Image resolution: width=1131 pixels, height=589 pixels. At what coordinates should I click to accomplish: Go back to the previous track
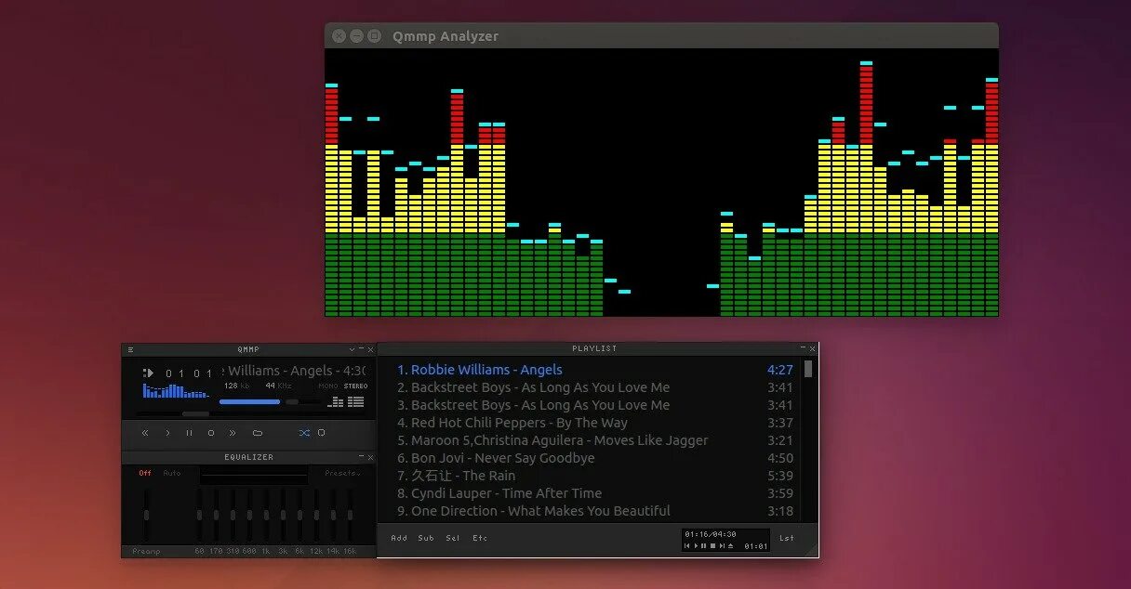[x=145, y=433]
